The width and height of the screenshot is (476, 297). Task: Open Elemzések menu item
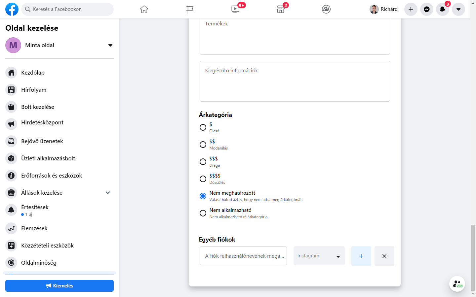click(59, 228)
